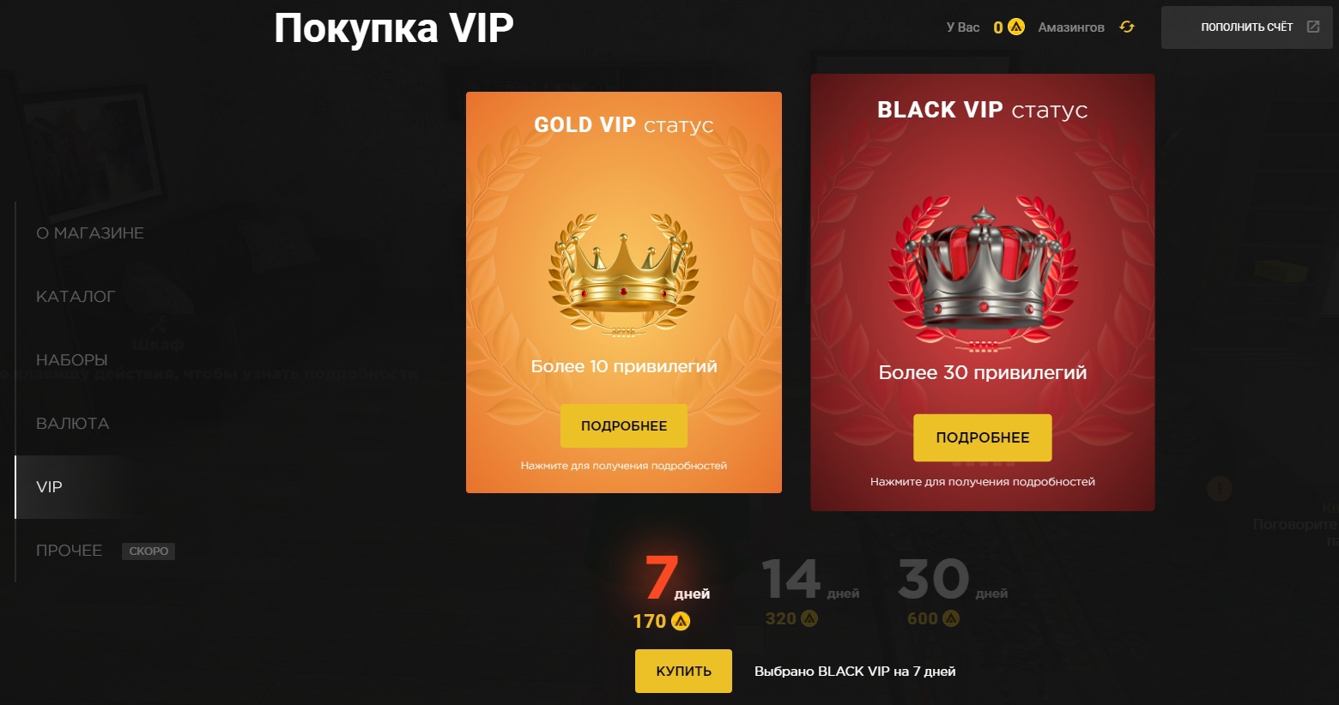Go to the КАТАЛОГ menu item
1339x705 pixels.
(76, 297)
